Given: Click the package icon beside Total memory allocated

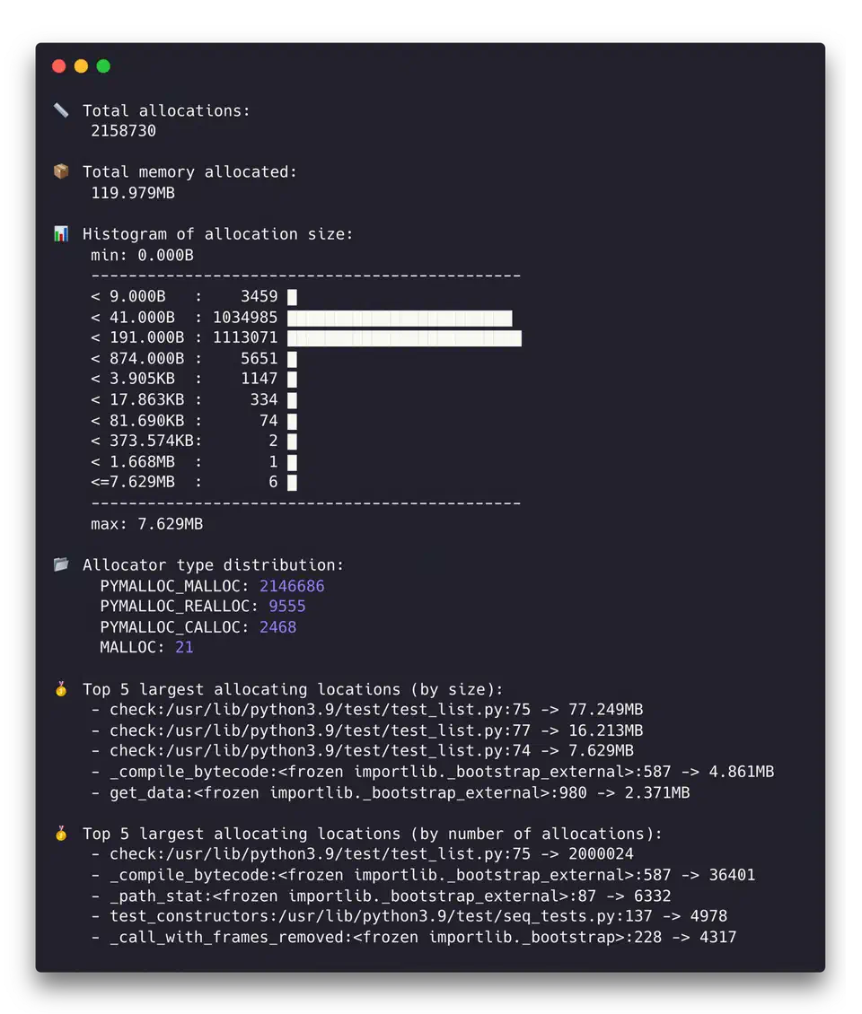Looking at the screenshot, I should tap(61, 170).
